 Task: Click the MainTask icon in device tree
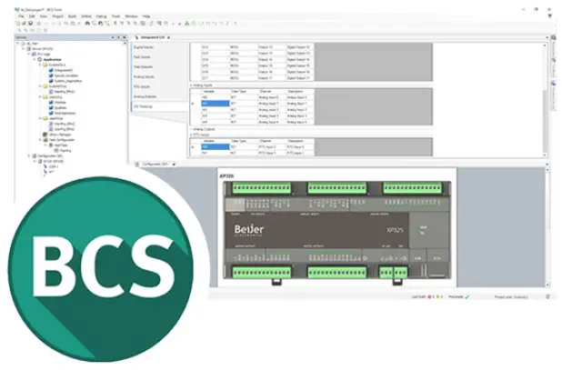point(47,145)
